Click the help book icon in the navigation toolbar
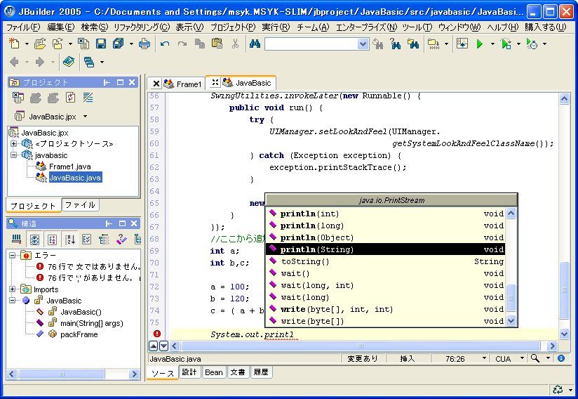 click(68, 62)
